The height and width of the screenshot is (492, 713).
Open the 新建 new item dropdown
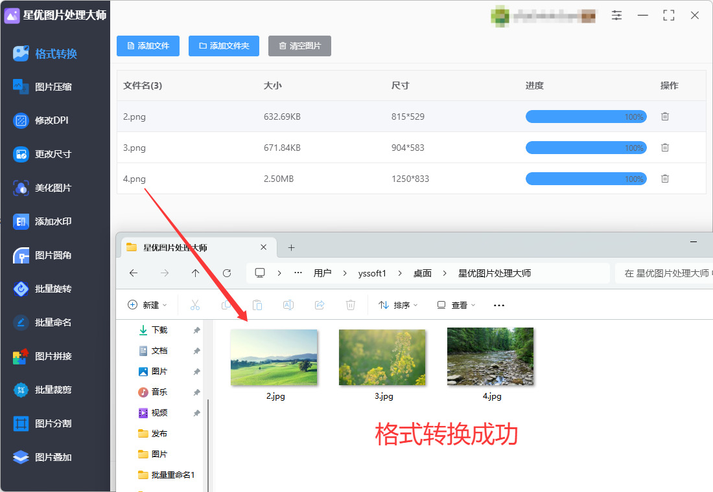pyautogui.click(x=147, y=305)
